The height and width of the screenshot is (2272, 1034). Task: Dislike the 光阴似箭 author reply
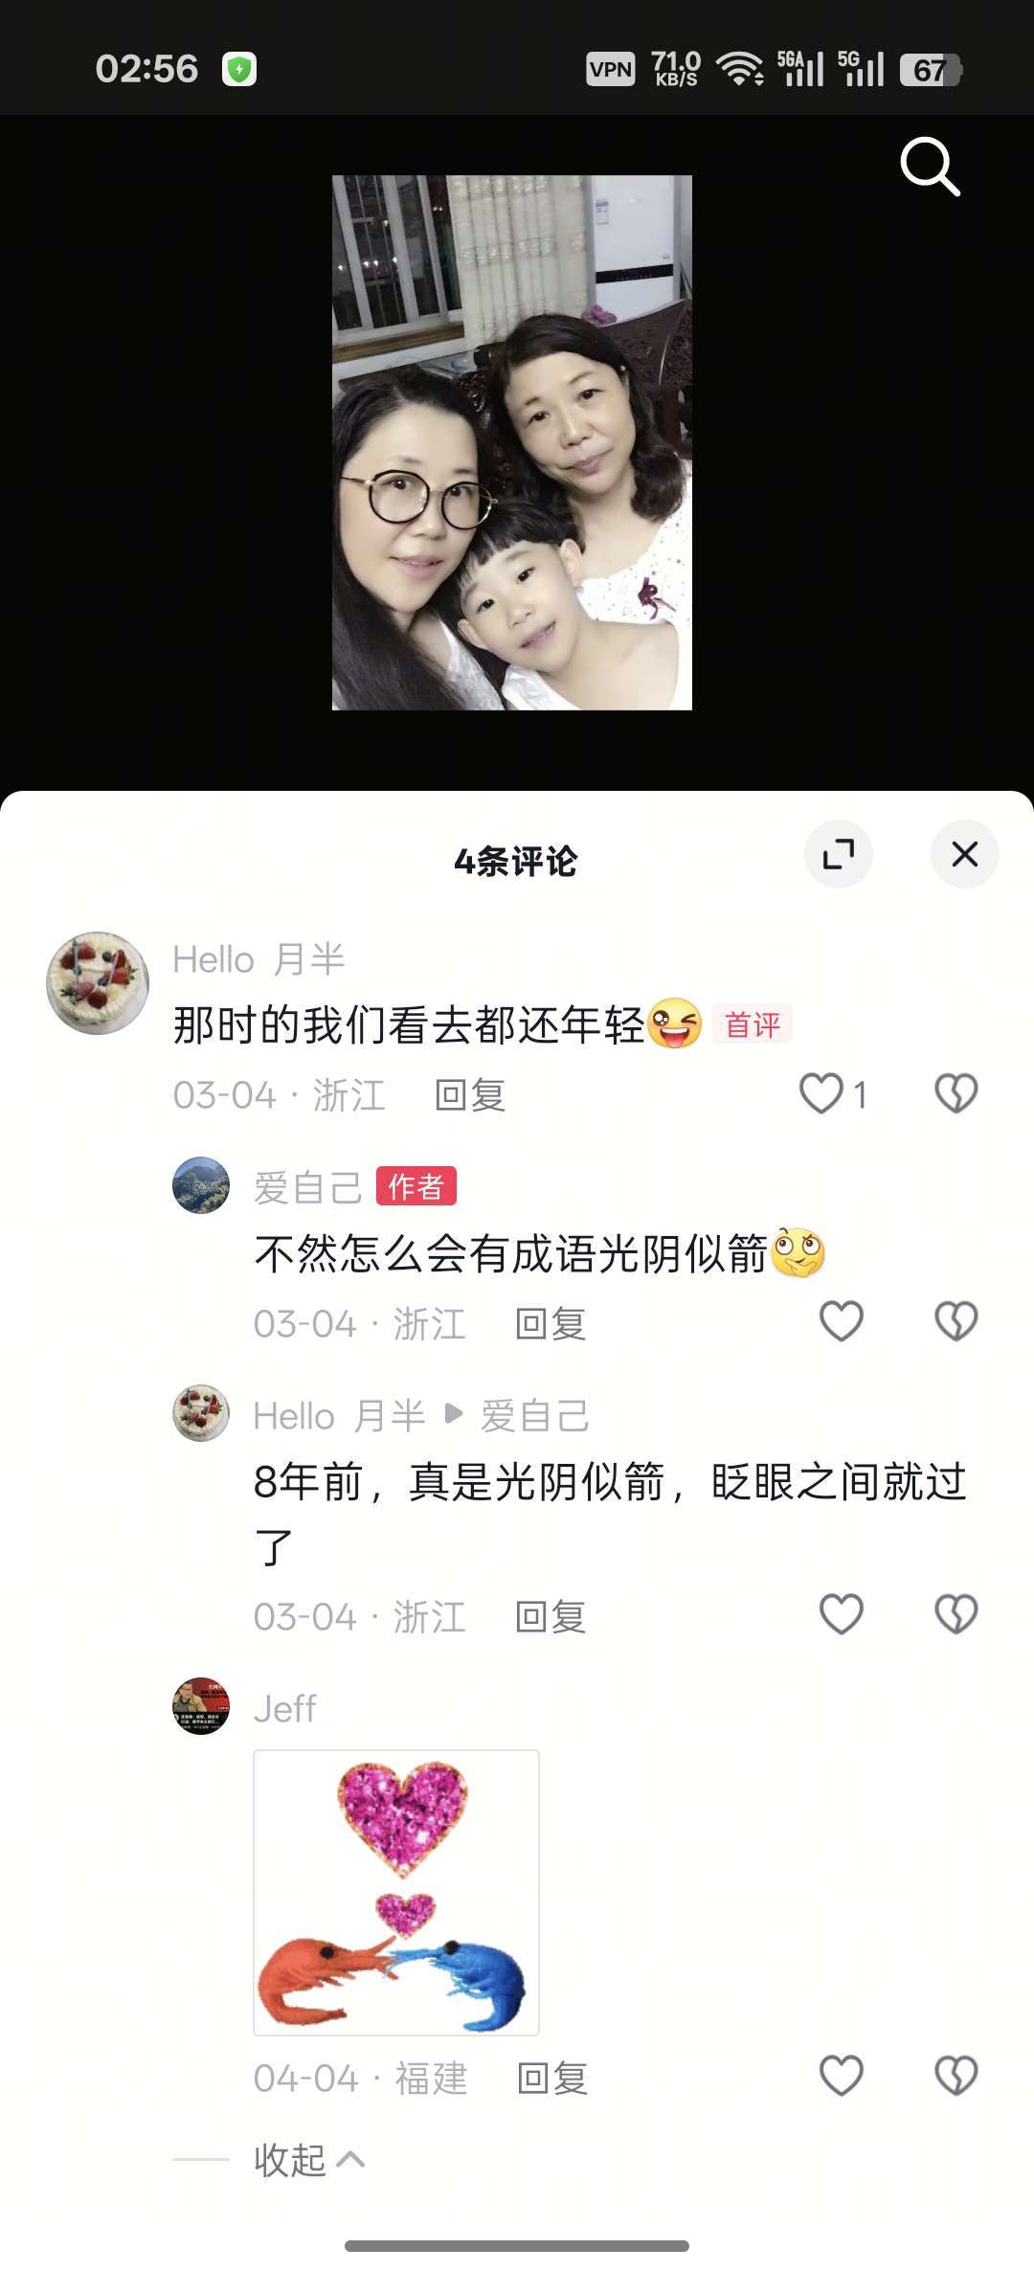coord(955,1321)
